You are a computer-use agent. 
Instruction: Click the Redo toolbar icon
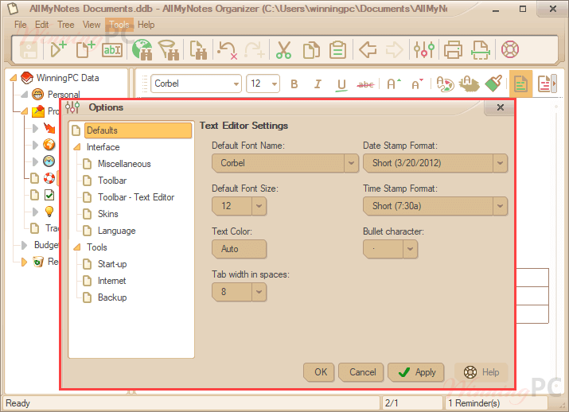click(x=254, y=49)
